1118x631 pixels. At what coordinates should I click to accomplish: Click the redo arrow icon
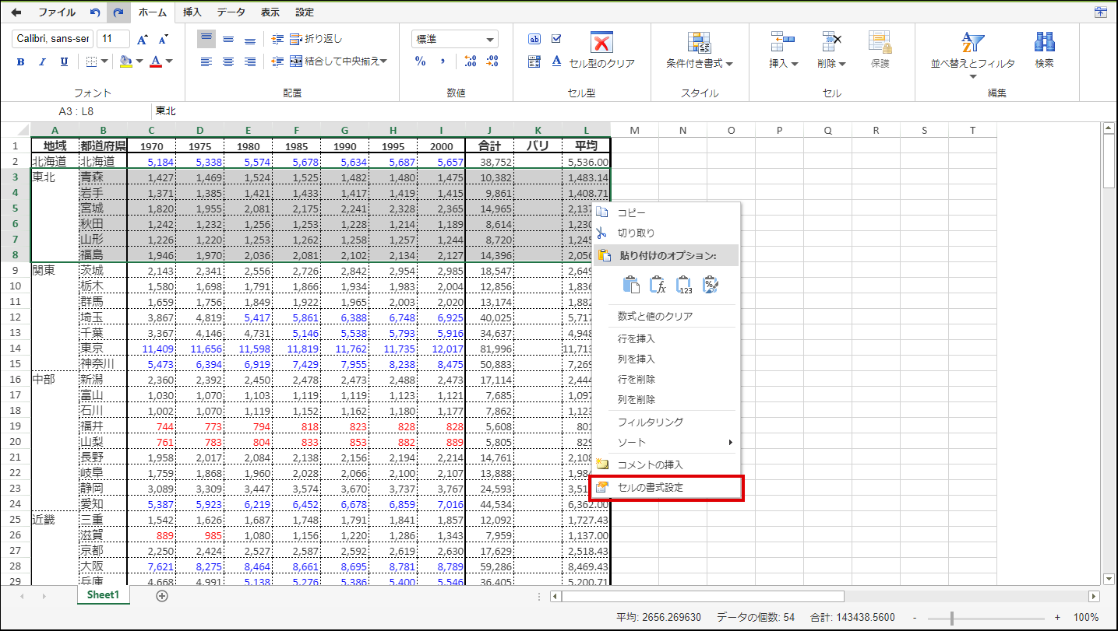pos(118,12)
